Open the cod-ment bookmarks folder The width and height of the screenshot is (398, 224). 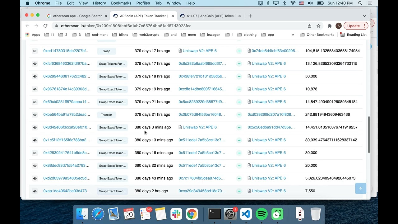tap(96, 35)
